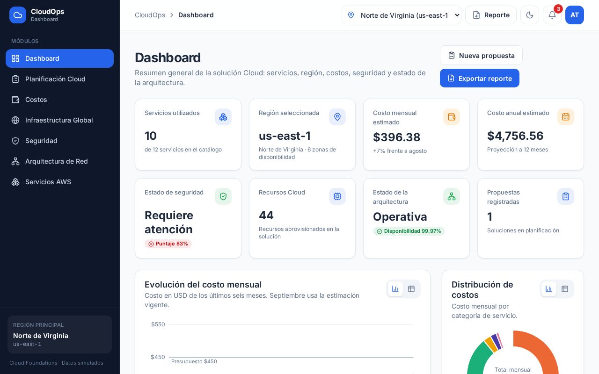
Task: Click Nueva propuesta button
Action: click(481, 55)
